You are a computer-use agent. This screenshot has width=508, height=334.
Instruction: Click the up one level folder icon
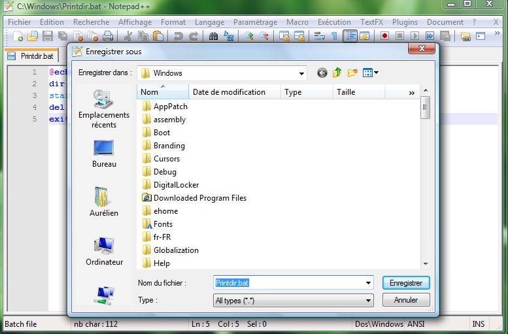[x=337, y=73]
